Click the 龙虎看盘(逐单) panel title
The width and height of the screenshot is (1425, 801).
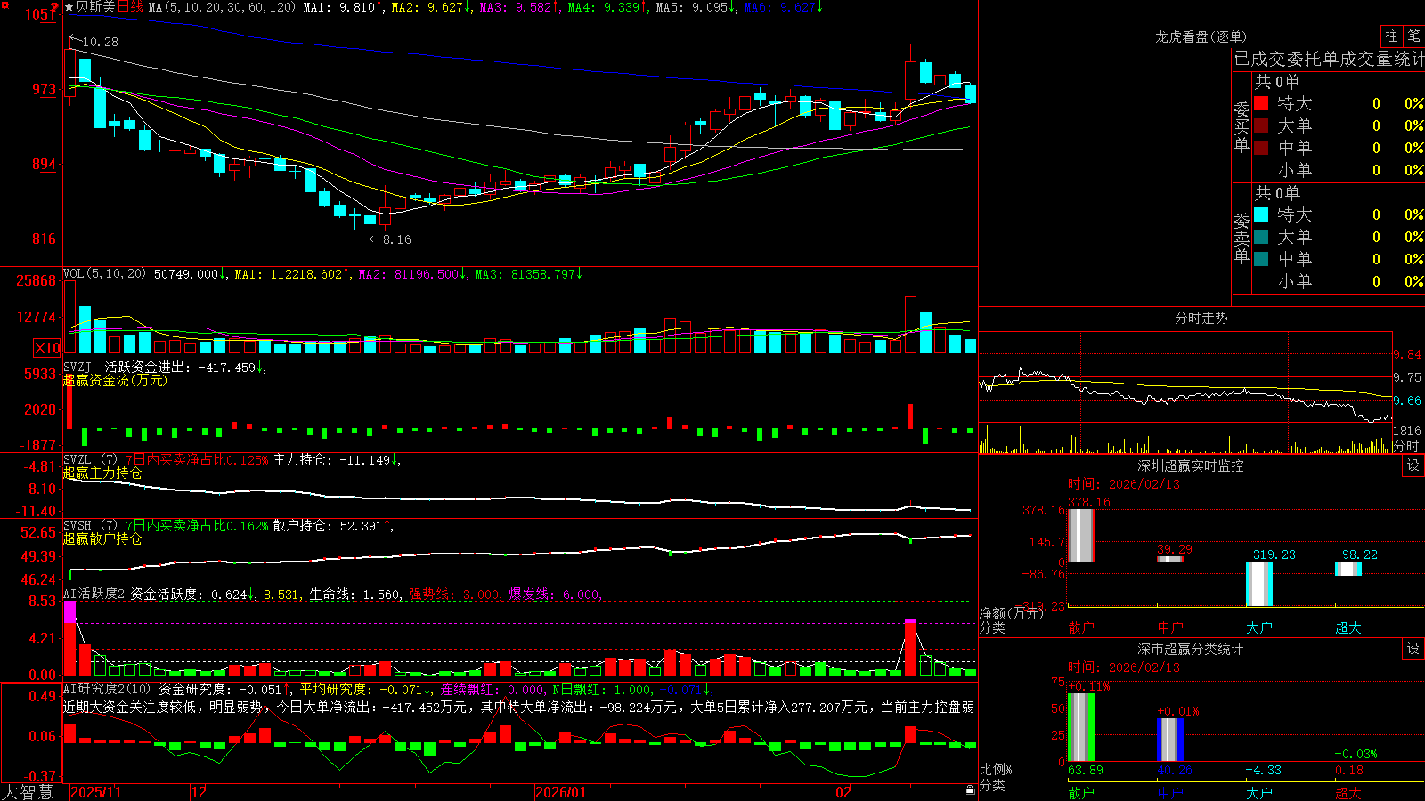coord(1201,36)
